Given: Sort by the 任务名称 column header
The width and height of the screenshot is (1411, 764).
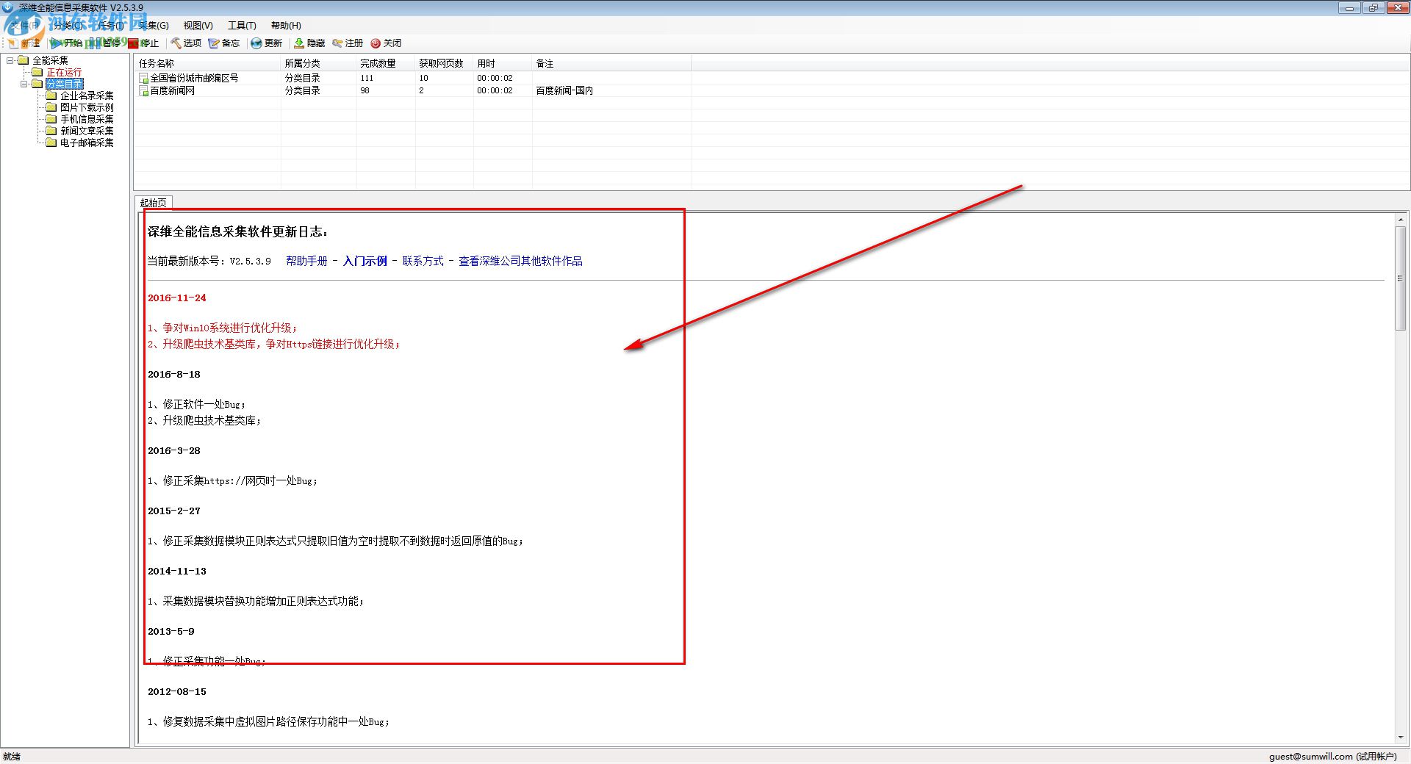Looking at the screenshot, I should point(207,63).
